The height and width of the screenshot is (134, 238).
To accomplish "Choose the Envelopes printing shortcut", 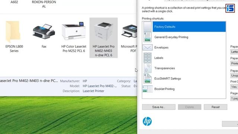I will pos(184,47).
